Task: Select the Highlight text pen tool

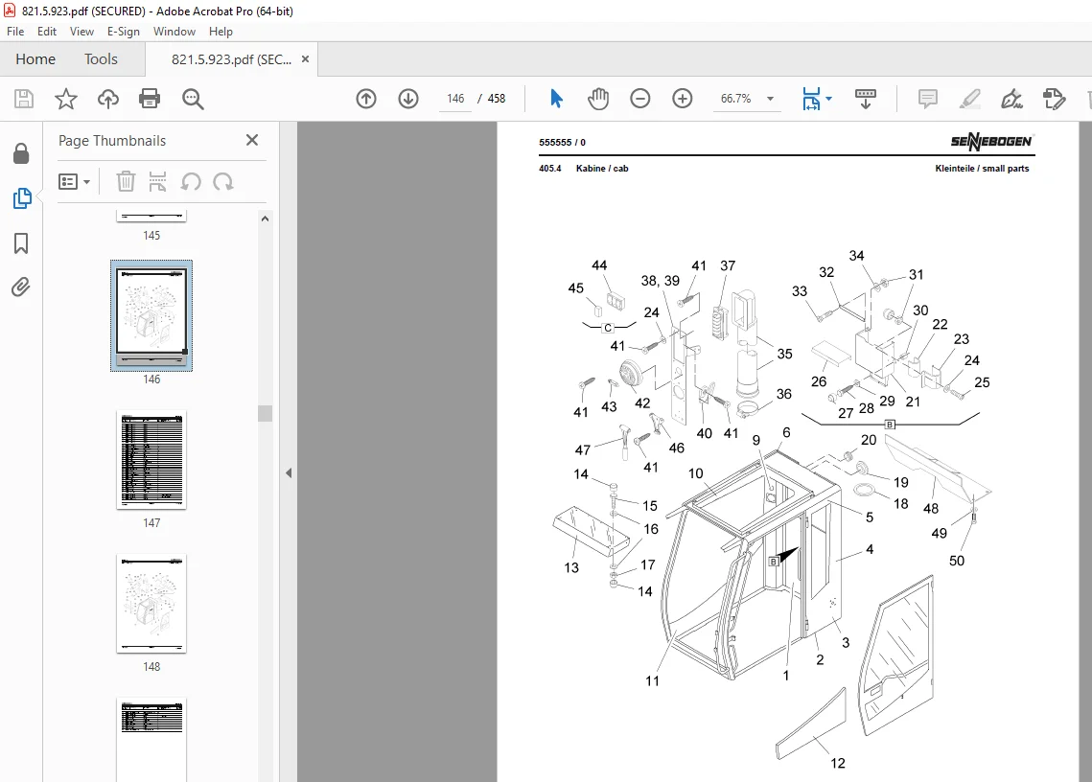Action: point(969,99)
